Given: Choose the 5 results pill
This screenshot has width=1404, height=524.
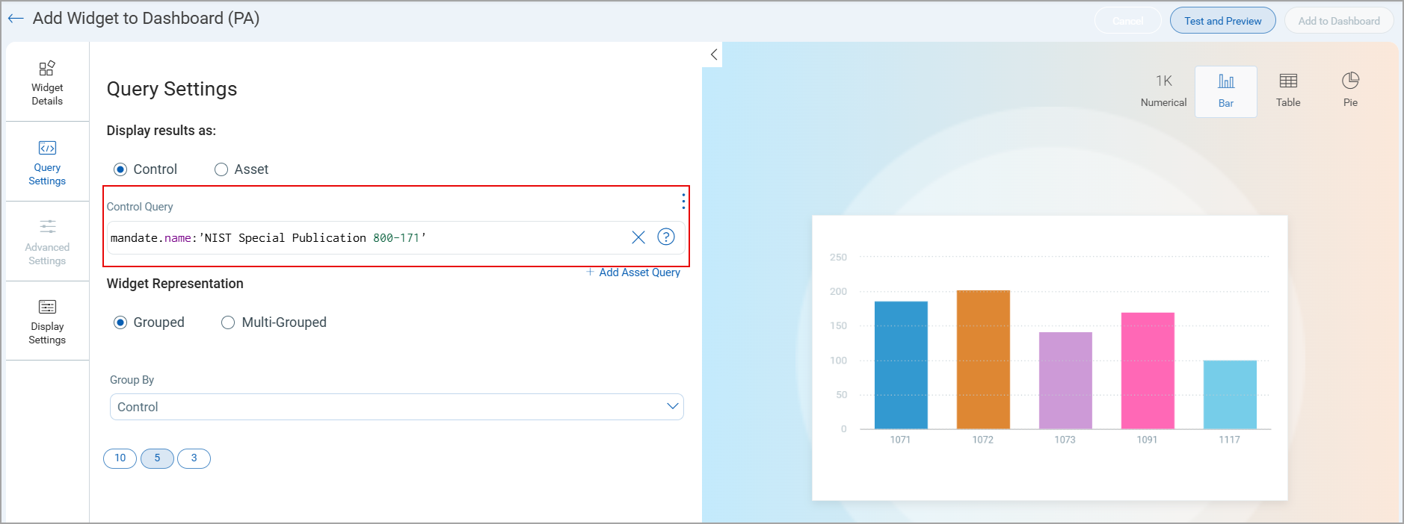Looking at the screenshot, I should click(x=157, y=458).
